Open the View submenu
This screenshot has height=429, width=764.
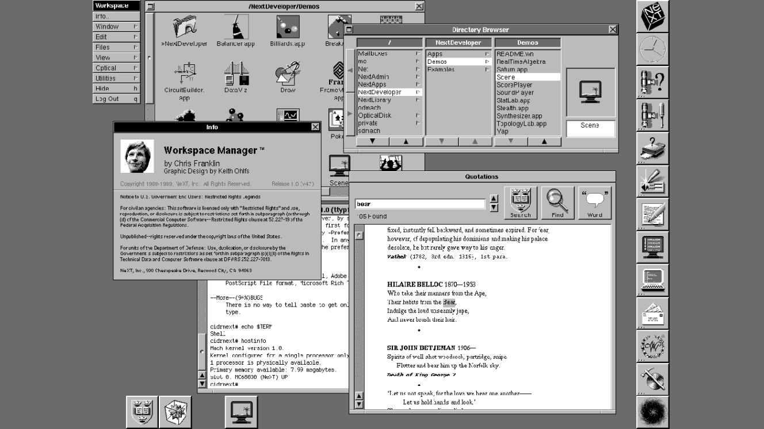pos(117,57)
